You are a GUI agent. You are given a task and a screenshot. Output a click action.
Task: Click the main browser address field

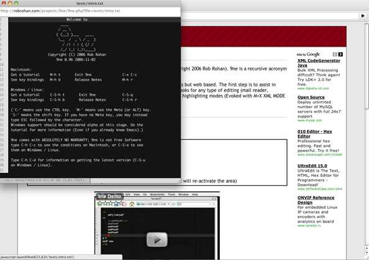click(270, 16)
